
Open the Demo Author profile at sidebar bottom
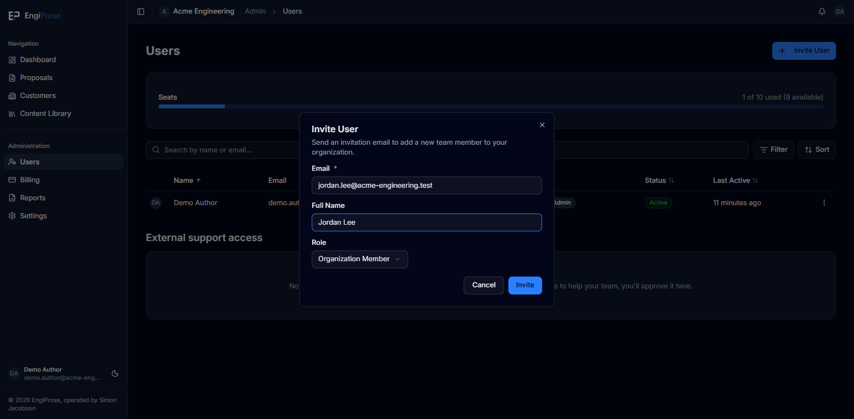pos(54,374)
